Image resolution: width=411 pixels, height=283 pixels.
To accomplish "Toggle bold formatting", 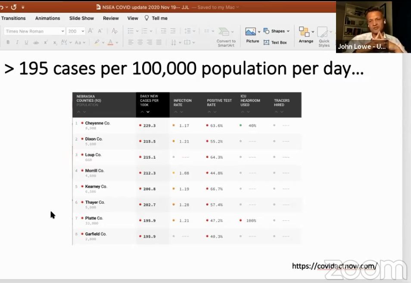I will pyautogui.click(x=8, y=43).
